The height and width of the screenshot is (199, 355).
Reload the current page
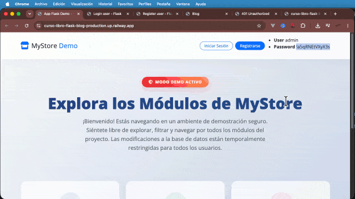(x=27, y=26)
